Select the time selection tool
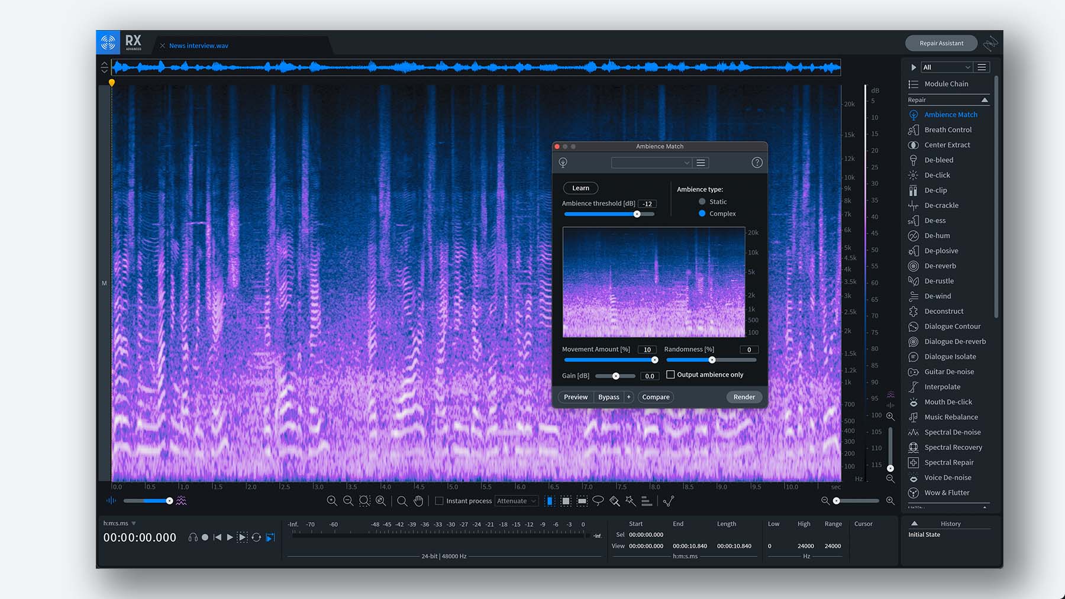 pos(550,501)
